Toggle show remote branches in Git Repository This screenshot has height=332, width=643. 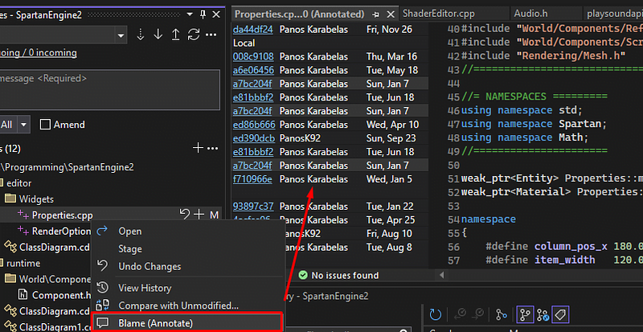tap(543, 315)
